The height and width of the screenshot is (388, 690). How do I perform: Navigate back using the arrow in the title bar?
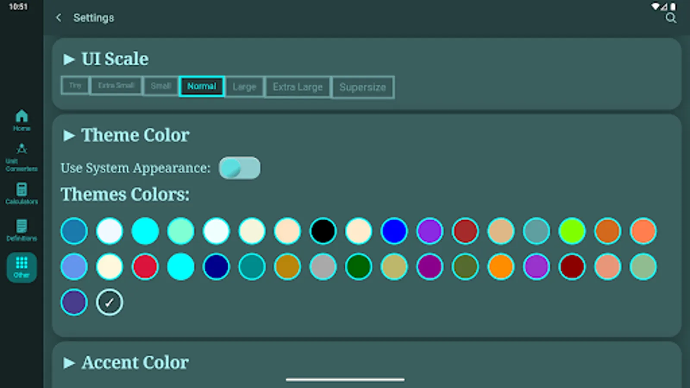[59, 18]
